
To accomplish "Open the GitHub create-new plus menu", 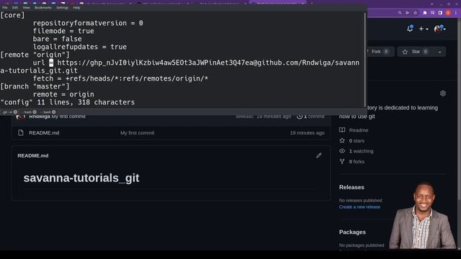I will [x=424, y=29].
